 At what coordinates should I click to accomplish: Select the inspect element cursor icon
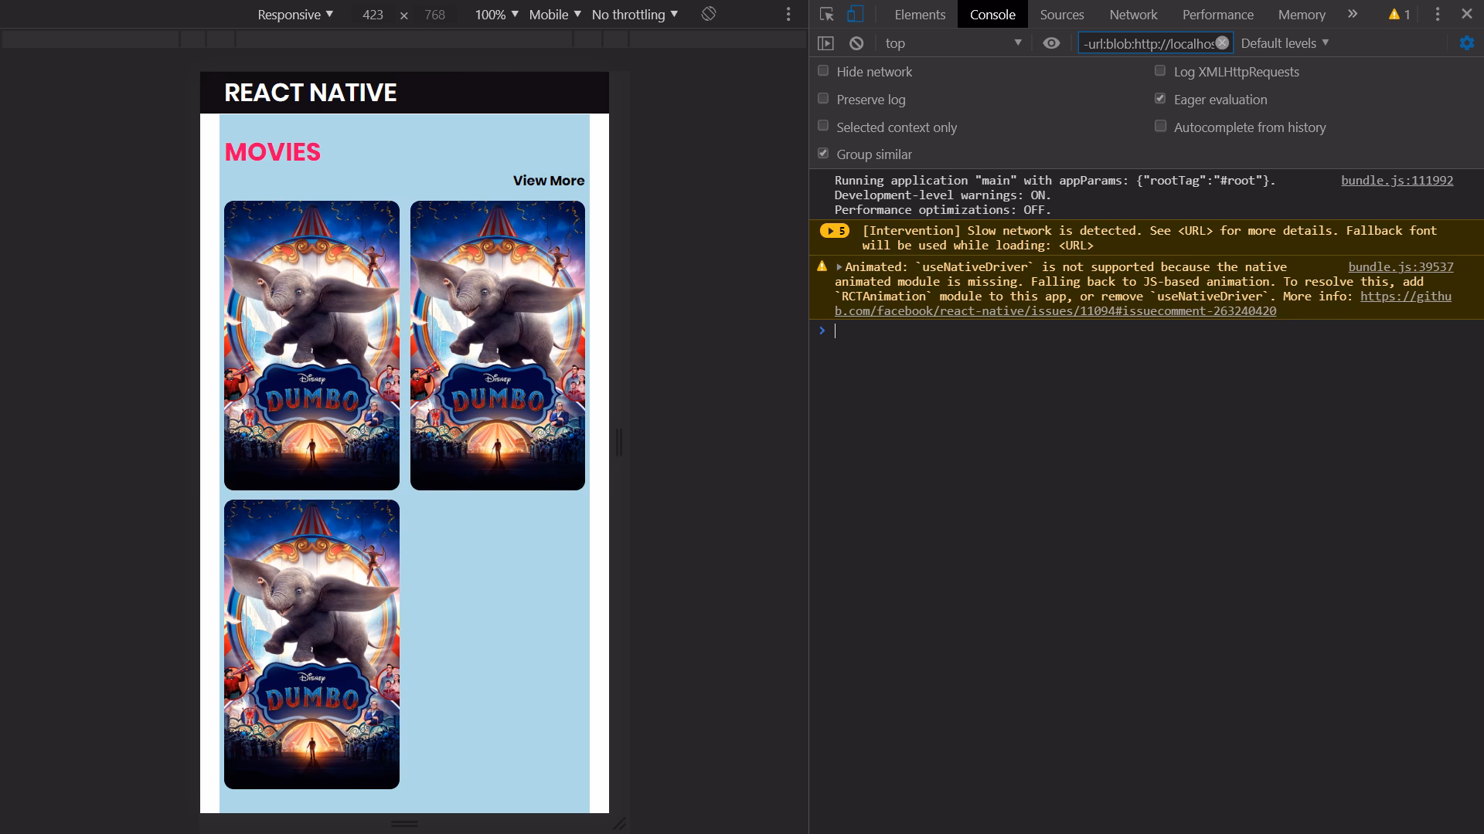(826, 14)
